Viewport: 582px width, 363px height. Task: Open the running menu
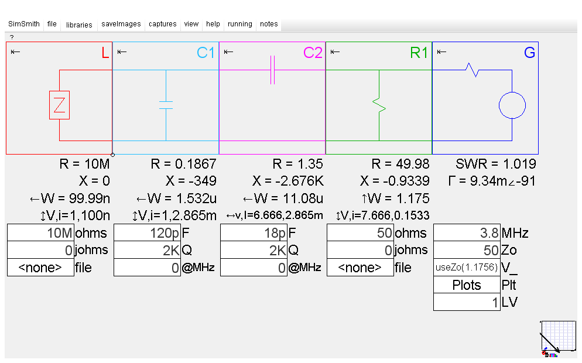pyautogui.click(x=240, y=24)
